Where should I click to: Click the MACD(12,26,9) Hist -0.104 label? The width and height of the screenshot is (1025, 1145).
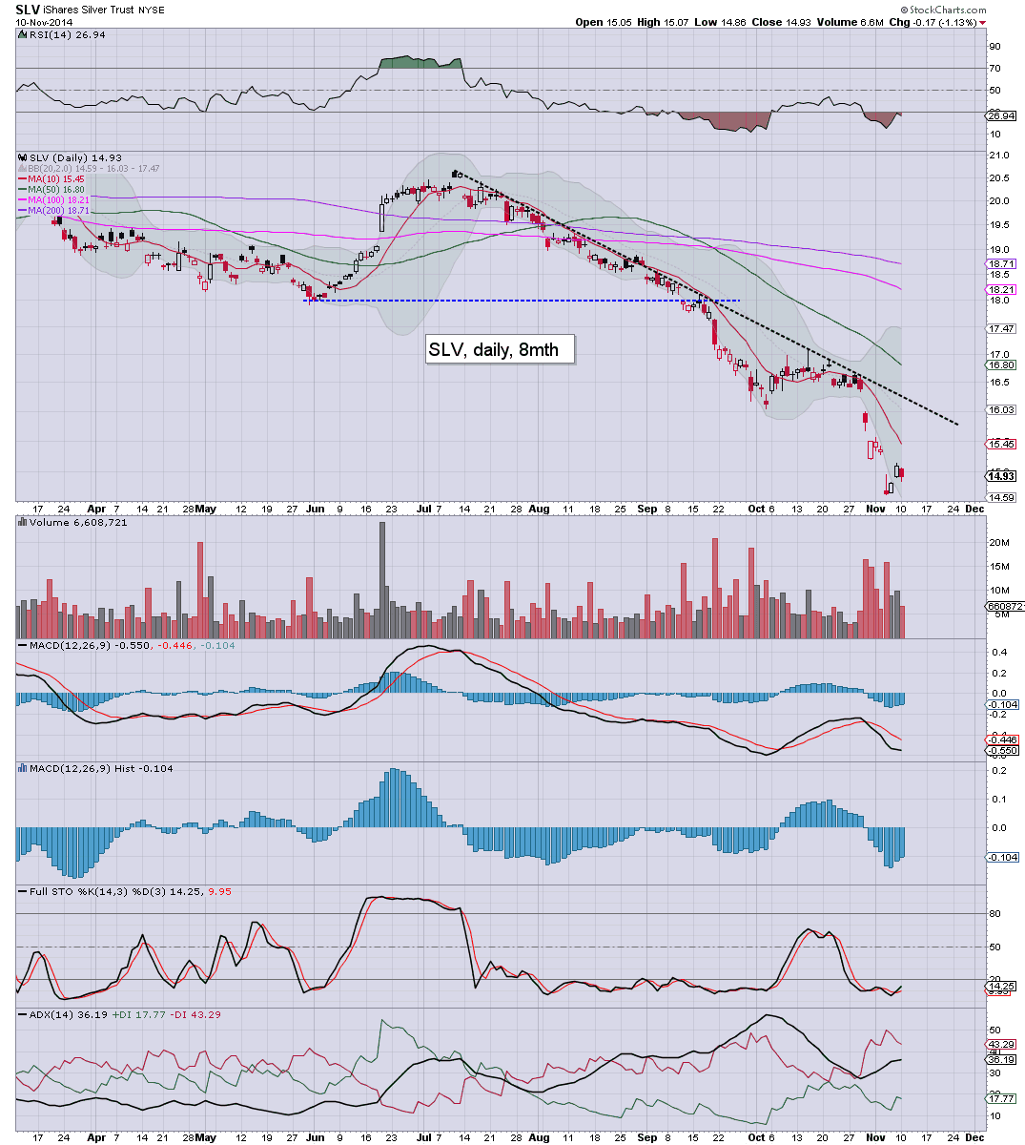point(99,768)
